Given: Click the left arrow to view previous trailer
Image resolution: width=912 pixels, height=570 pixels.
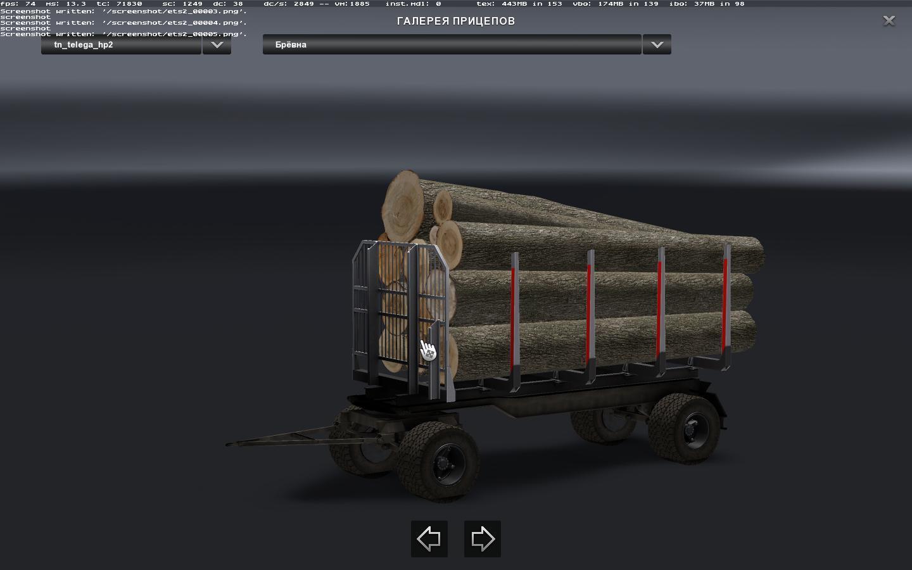Looking at the screenshot, I should 429,539.
